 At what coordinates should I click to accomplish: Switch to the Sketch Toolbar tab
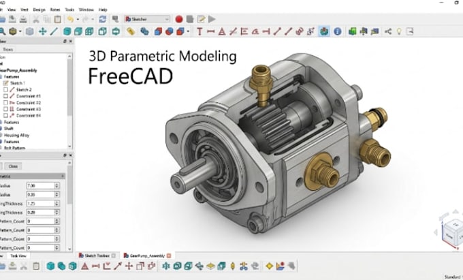click(x=97, y=255)
